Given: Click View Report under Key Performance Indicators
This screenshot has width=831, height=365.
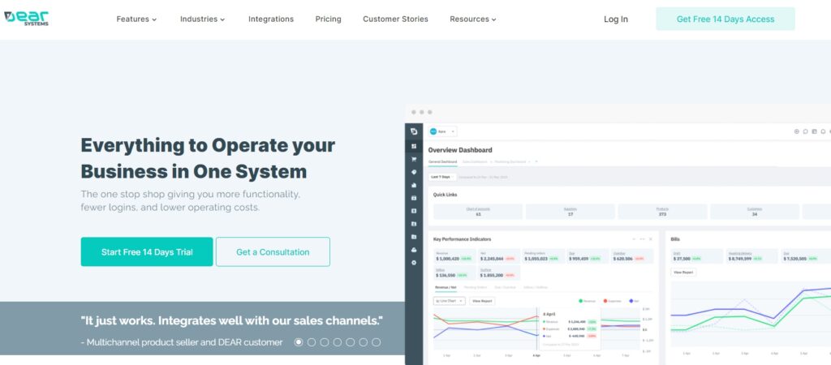Looking at the screenshot, I should (483, 301).
